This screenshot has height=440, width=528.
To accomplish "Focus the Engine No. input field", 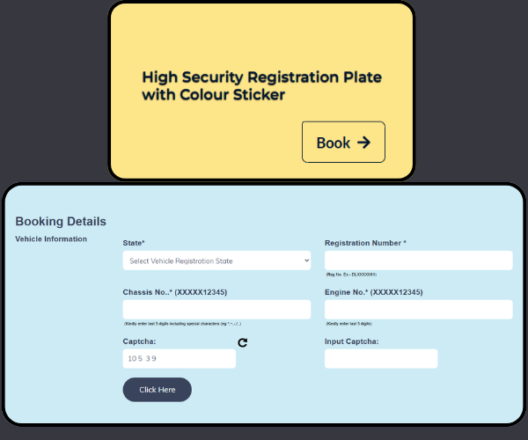I will click(x=419, y=310).
